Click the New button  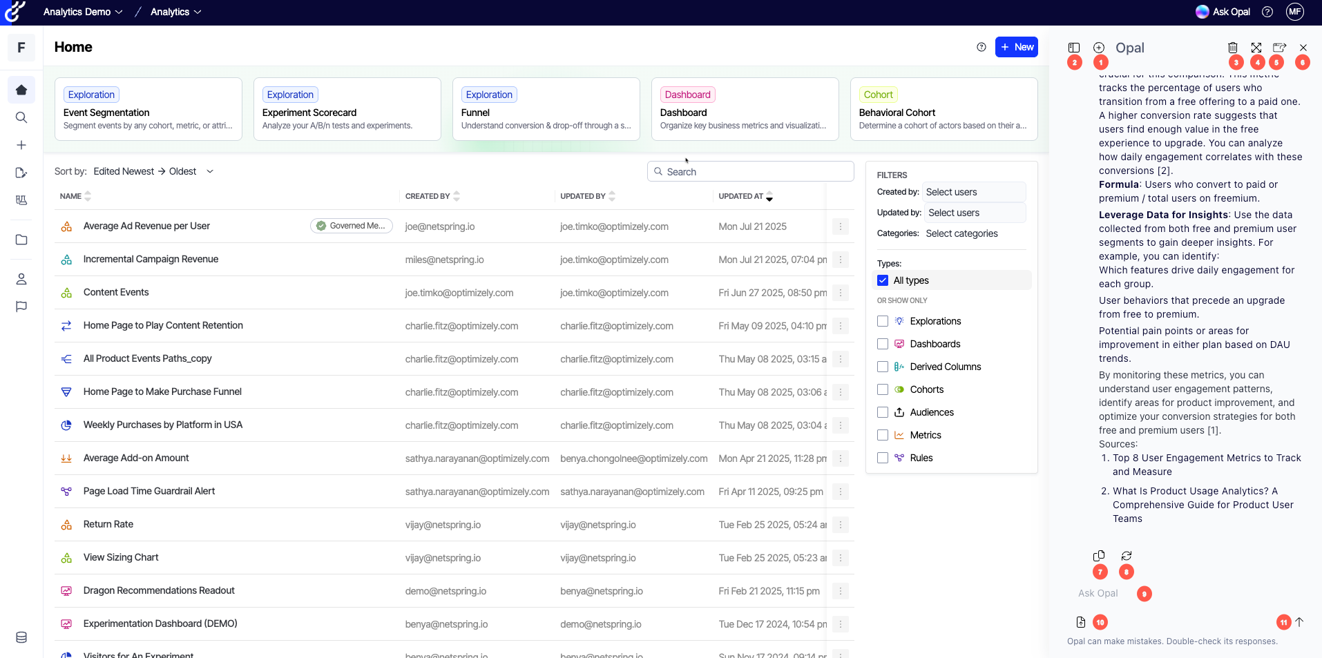1016,47
